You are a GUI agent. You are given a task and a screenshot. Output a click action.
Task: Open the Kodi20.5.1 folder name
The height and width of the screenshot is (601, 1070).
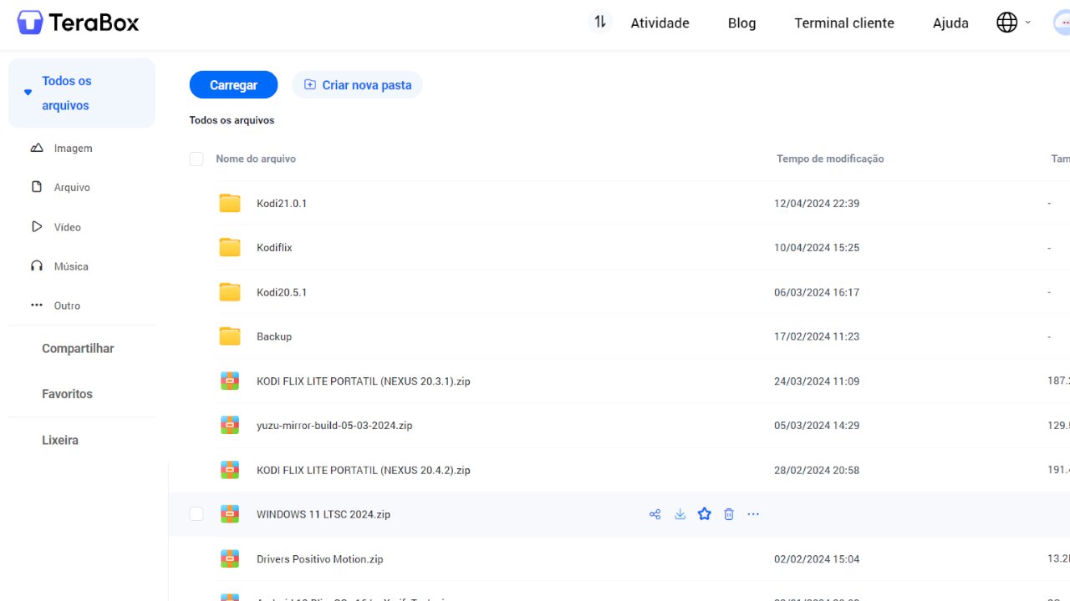[282, 292]
